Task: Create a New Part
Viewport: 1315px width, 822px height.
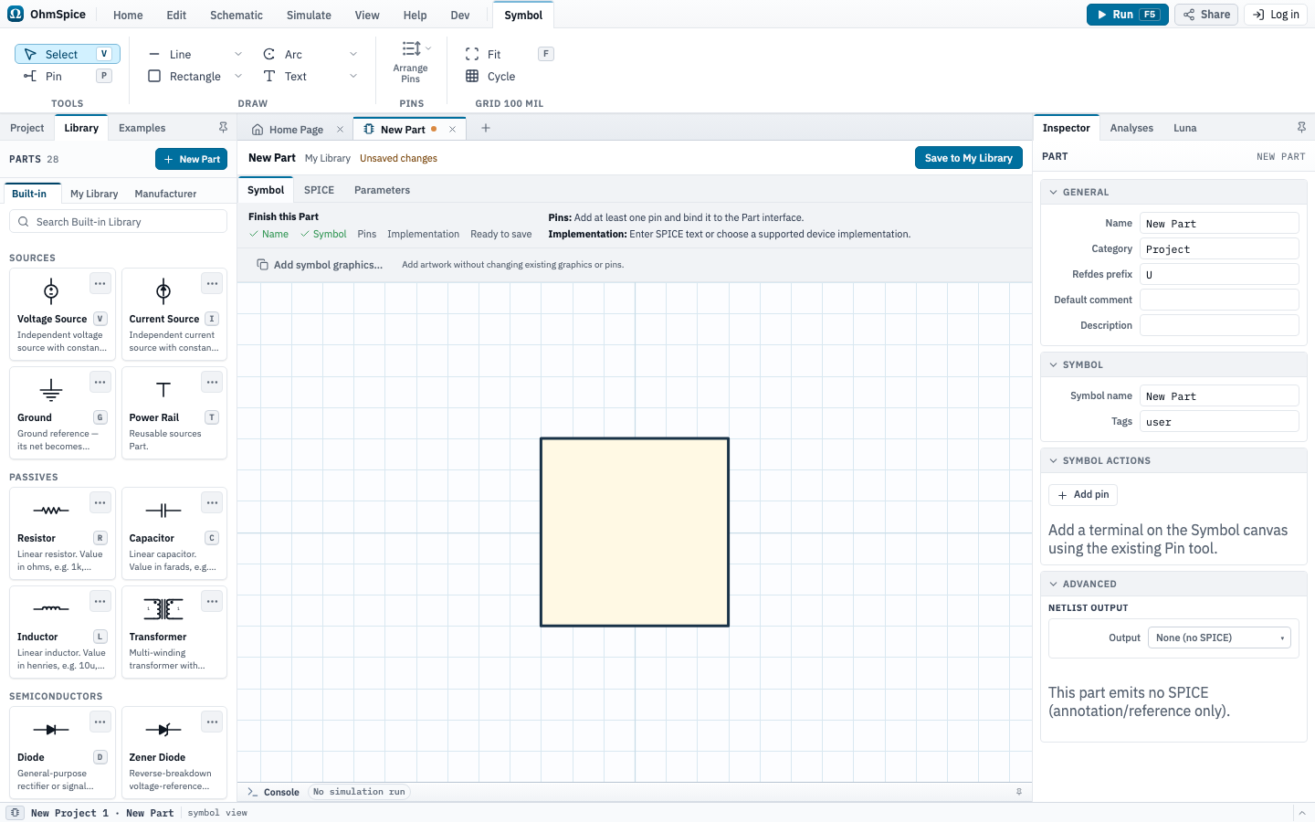Action: click(191, 159)
